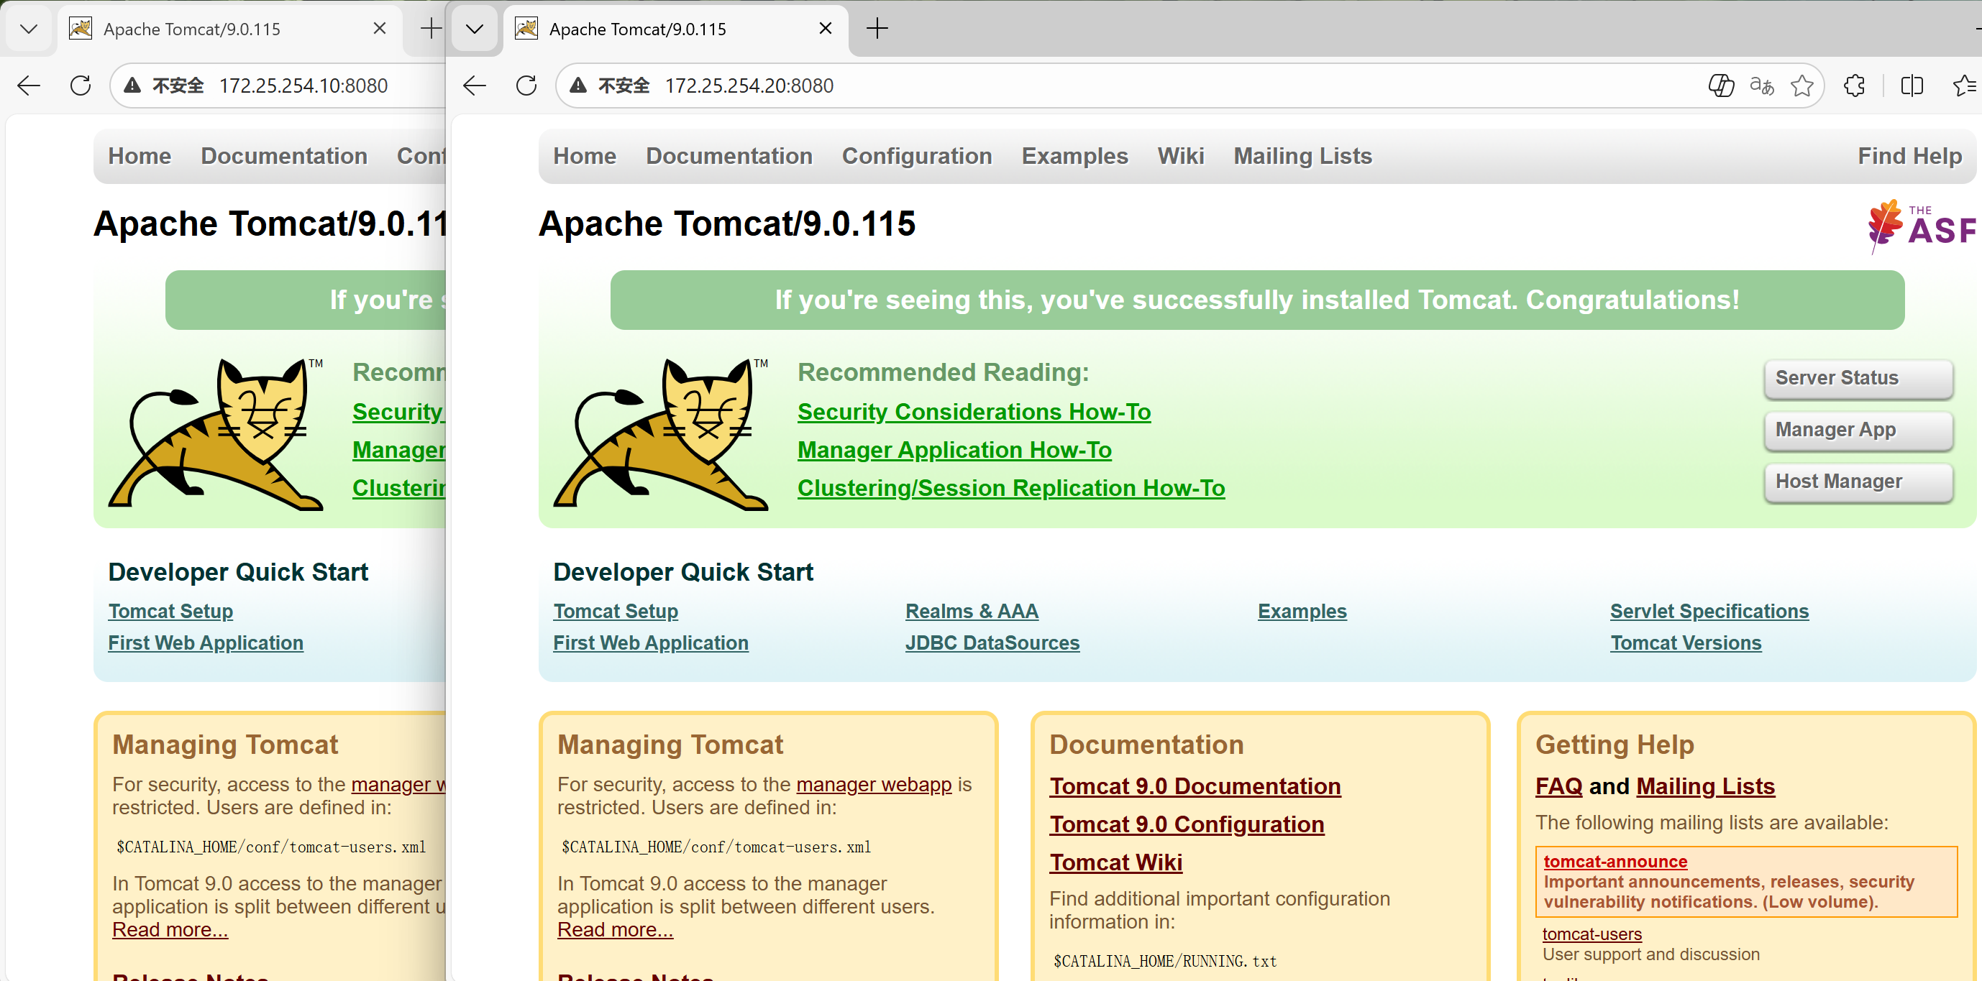Open the new tab plus button in the right window
The image size is (1982, 981).
877,29
